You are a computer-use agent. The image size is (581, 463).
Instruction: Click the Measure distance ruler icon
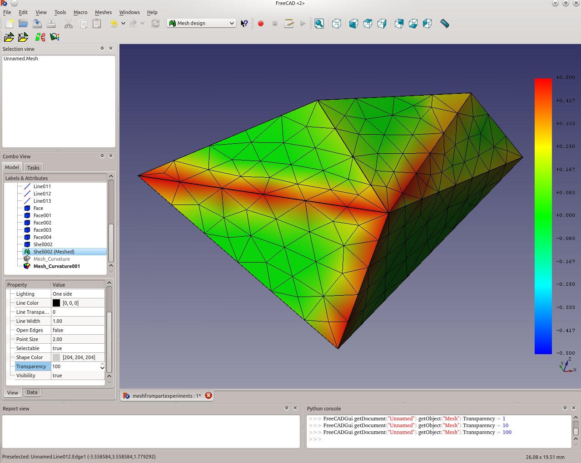[x=445, y=23]
